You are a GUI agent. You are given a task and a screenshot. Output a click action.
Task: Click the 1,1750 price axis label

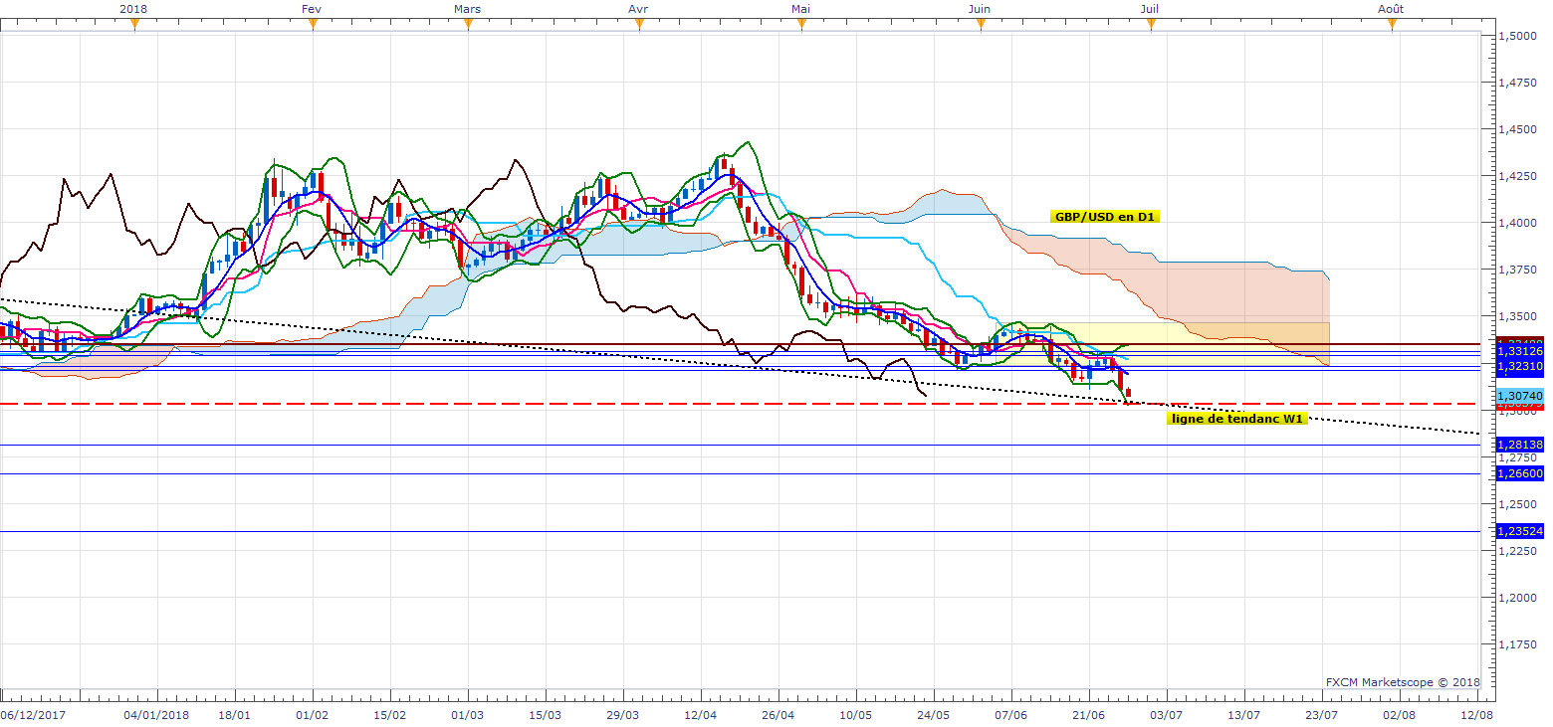click(x=1519, y=644)
